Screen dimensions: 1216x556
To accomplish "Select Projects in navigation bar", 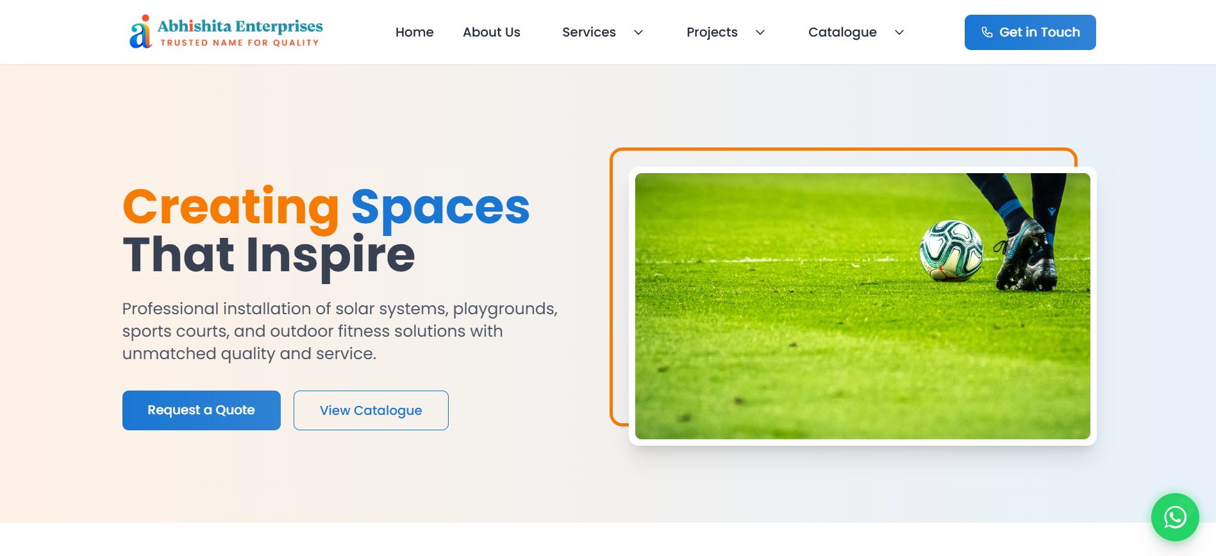I will coord(712,32).
